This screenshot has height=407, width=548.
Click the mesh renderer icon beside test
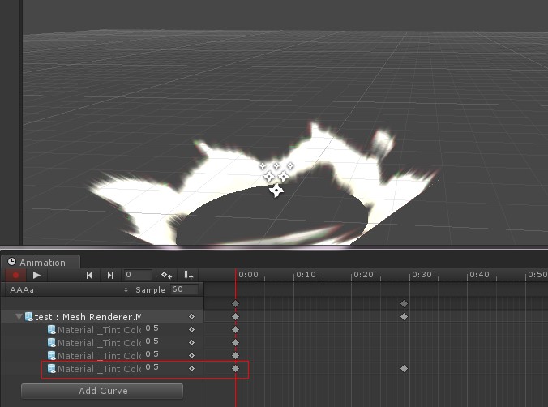pos(29,317)
